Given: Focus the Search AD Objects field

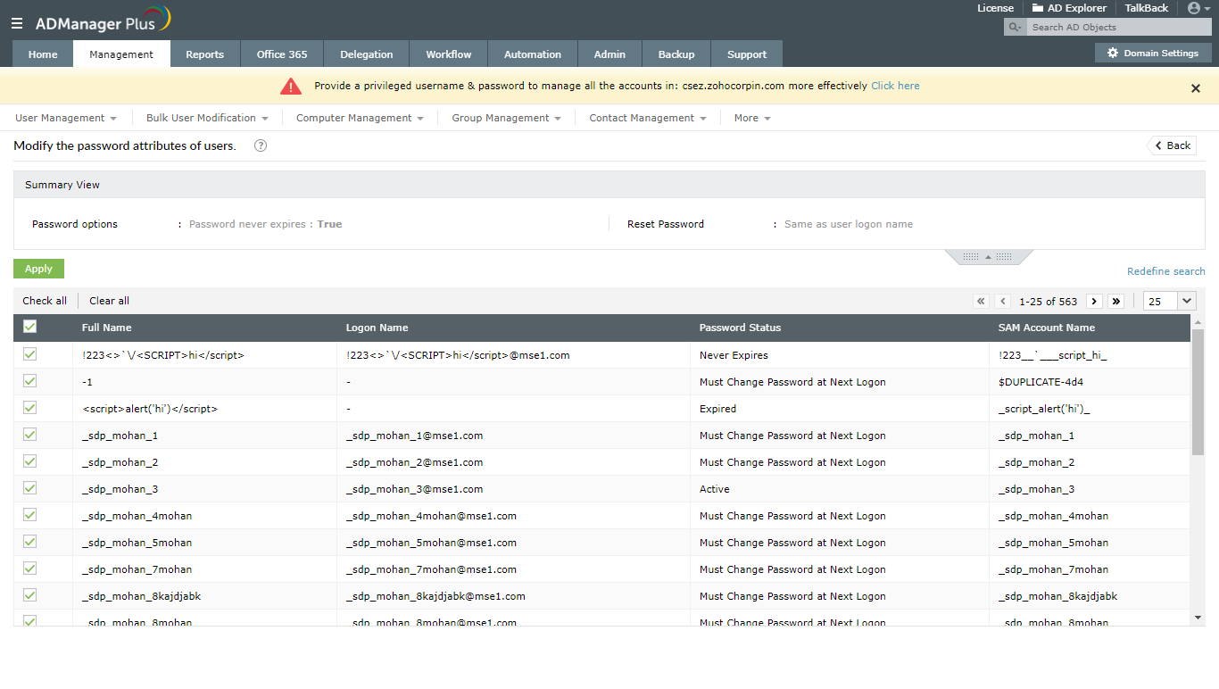Looking at the screenshot, I should tap(1117, 27).
